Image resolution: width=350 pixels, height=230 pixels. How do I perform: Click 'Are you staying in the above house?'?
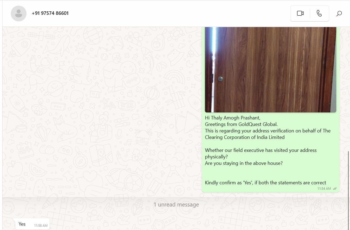tap(244, 163)
